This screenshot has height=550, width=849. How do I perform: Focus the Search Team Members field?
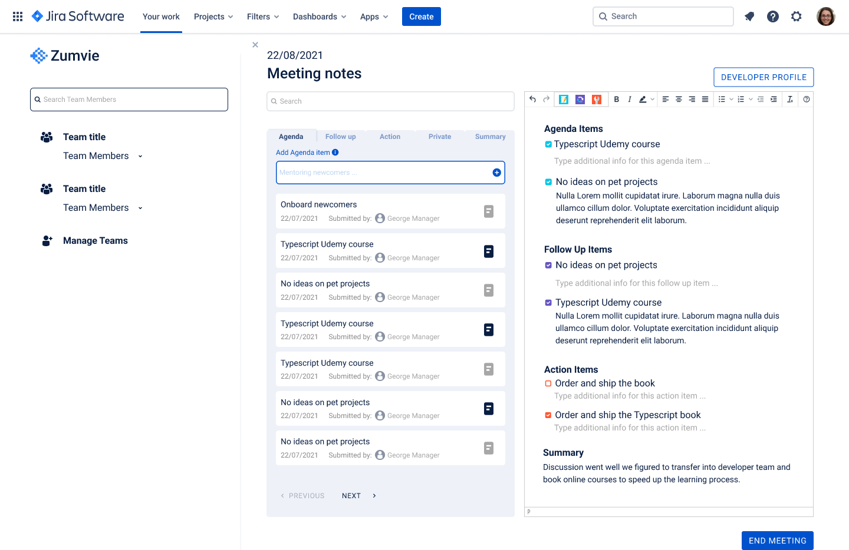click(129, 100)
